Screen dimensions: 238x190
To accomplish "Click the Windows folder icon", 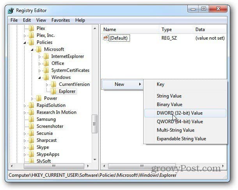I will [x=46, y=77].
